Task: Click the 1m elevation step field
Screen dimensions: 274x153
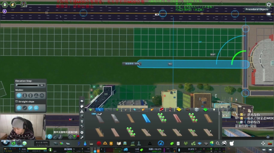Action: (x=42, y=85)
